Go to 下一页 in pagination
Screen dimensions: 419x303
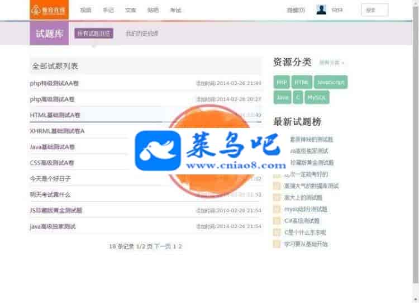[x=163, y=247]
